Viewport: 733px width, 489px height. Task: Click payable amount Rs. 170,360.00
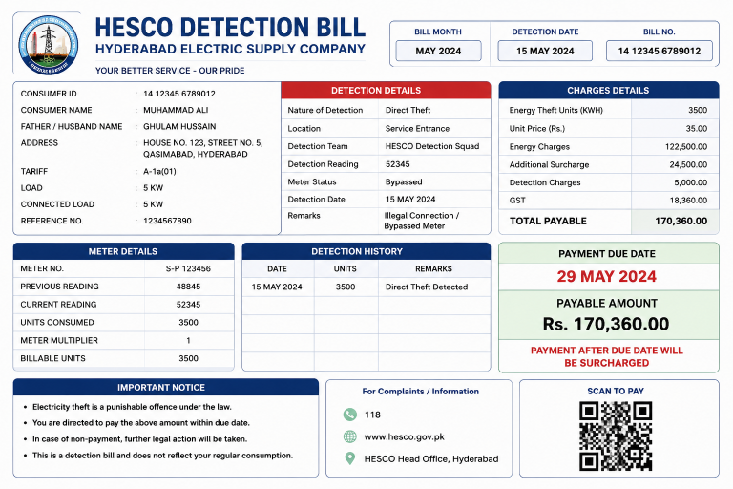click(x=606, y=324)
